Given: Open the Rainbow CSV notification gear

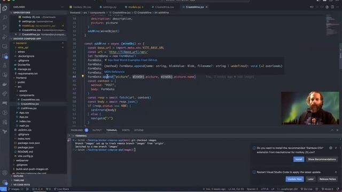Looking at the screenshot, I should [331, 148].
